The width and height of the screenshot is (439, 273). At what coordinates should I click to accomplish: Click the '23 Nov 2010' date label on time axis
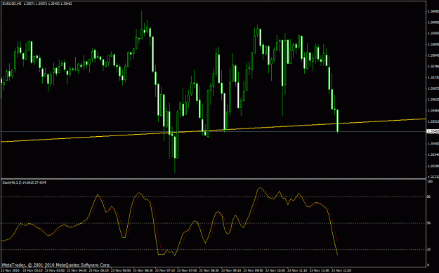click(10, 270)
